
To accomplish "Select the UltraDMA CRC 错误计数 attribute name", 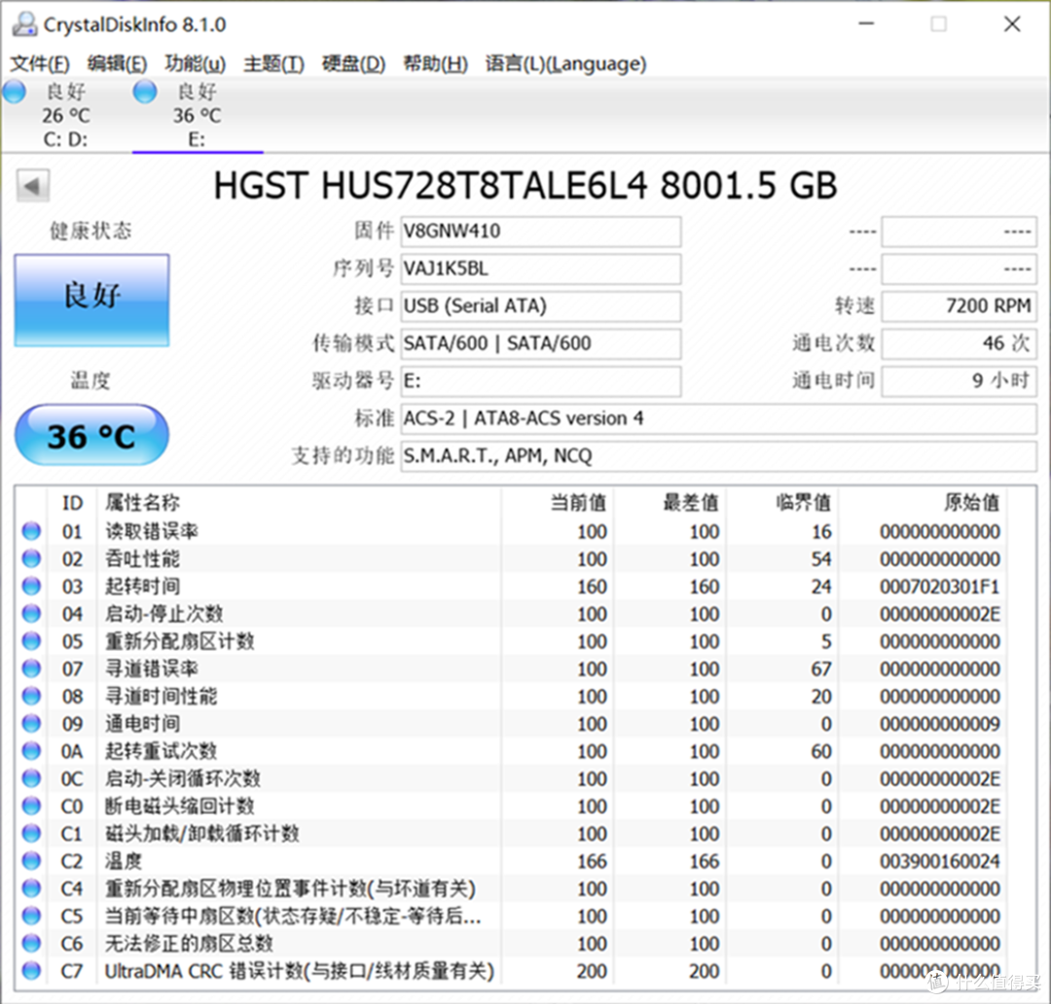I will 300,971.
